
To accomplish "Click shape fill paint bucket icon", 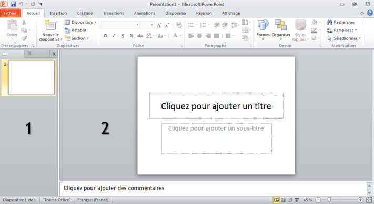I will click(315, 22).
